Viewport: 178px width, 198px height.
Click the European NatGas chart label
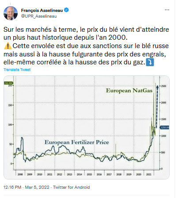[x=129, y=90]
